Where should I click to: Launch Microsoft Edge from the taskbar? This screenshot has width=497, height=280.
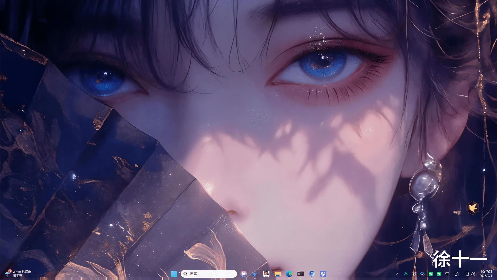(x=289, y=274)
